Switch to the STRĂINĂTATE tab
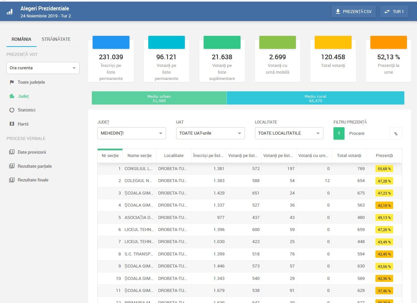Image resolution: width=417 pixels, height=303 pixels. (56, 39)
